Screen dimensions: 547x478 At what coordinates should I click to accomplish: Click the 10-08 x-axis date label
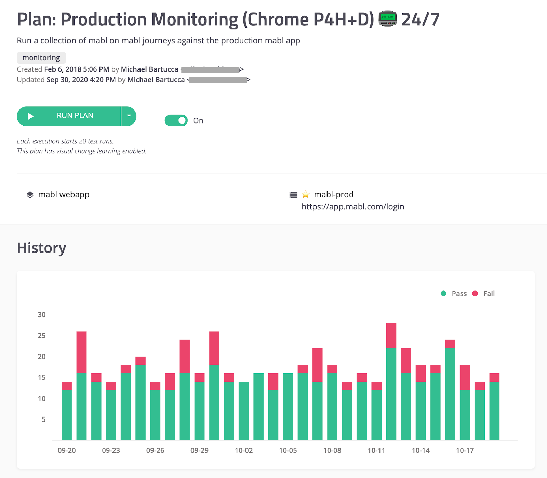tap(332, 450)
